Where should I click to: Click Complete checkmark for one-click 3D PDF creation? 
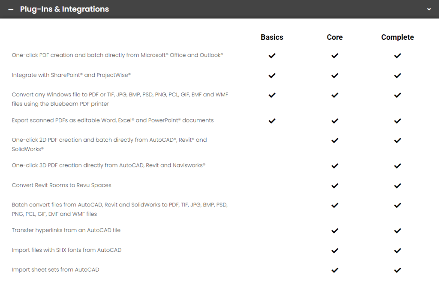point(397,166)
